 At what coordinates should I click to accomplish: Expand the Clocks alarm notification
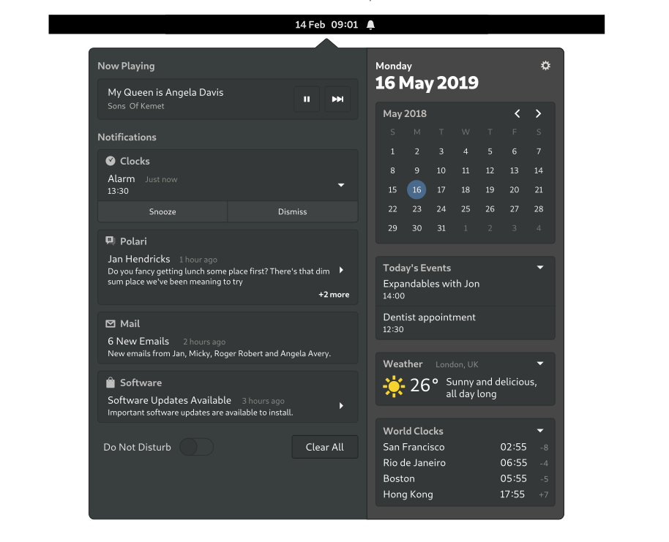click(x=340, y=185)
